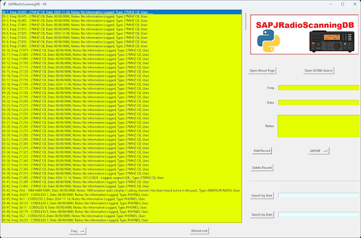Click the Search by User text field
Image resolution: width=361 pixels, height=238 pixels.
coord(318,195)
